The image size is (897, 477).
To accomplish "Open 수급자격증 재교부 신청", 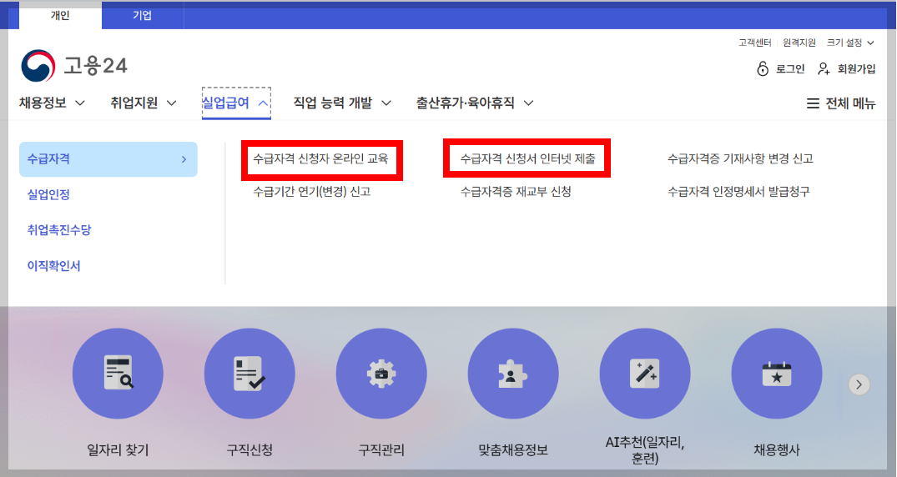I will click(516, 192).
